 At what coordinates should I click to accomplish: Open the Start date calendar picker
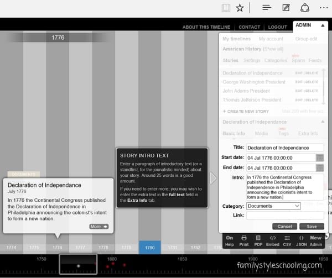pos(319,158)
